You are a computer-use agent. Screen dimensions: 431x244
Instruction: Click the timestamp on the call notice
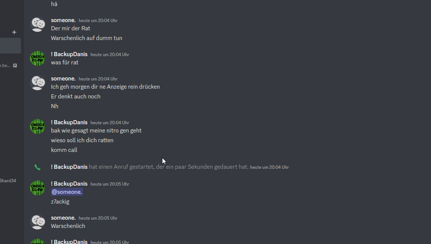pos(269,167)
